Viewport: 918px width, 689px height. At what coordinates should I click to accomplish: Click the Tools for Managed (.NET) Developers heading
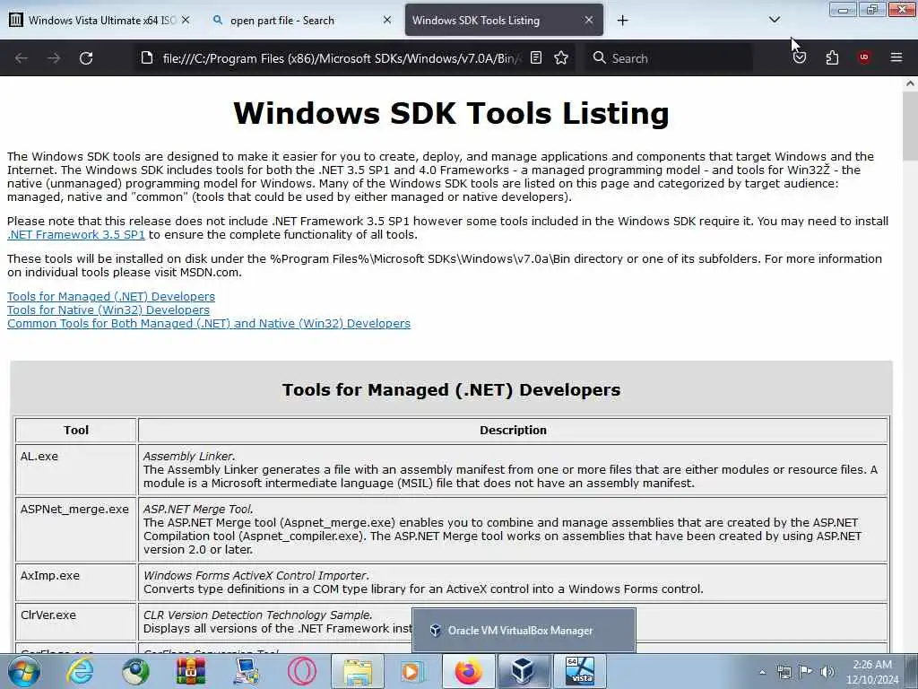451,389
